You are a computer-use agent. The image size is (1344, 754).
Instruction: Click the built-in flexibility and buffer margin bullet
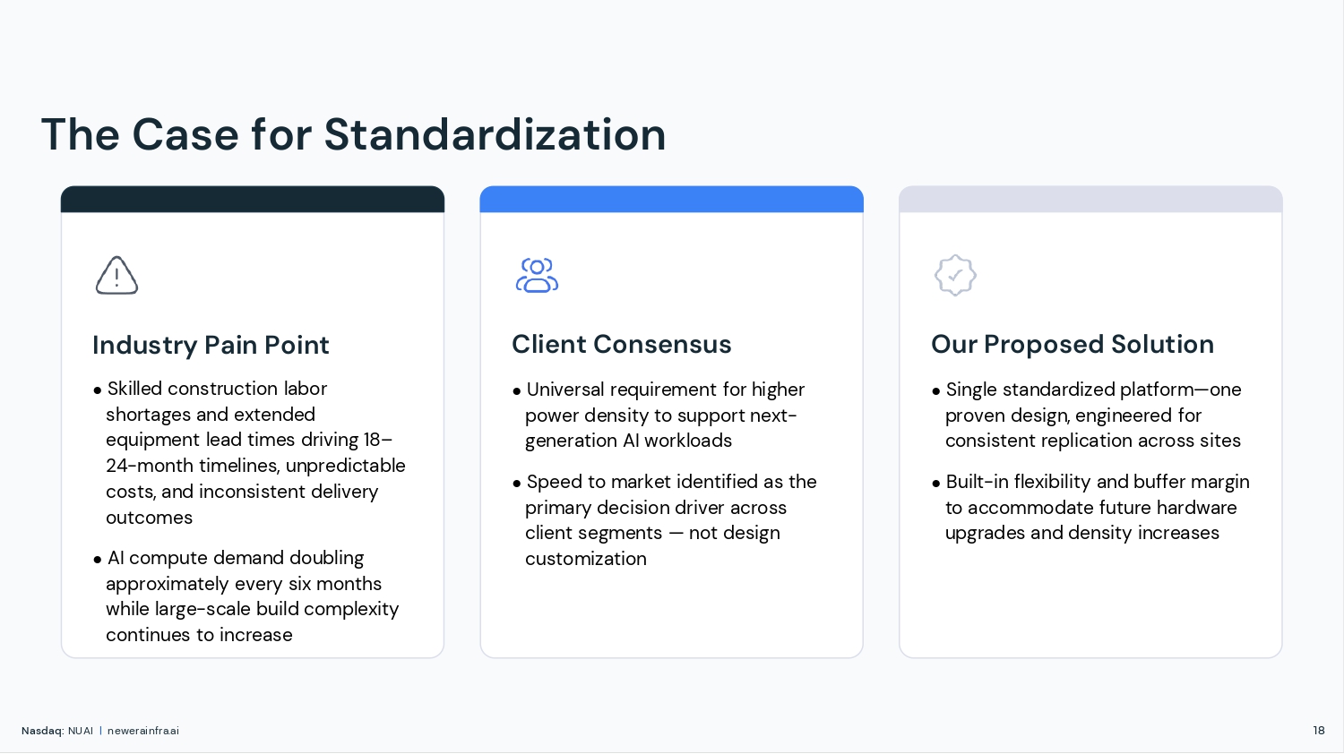(x=1096, y=507)
